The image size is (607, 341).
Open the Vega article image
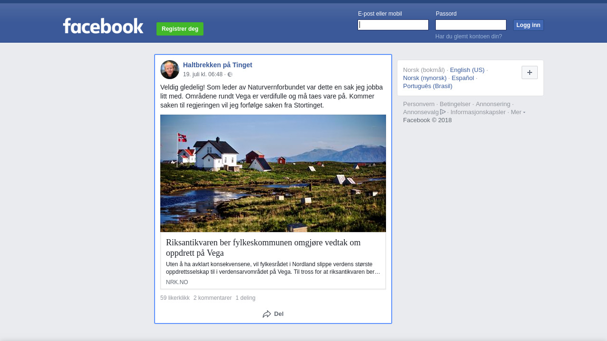tap(273, 173)
